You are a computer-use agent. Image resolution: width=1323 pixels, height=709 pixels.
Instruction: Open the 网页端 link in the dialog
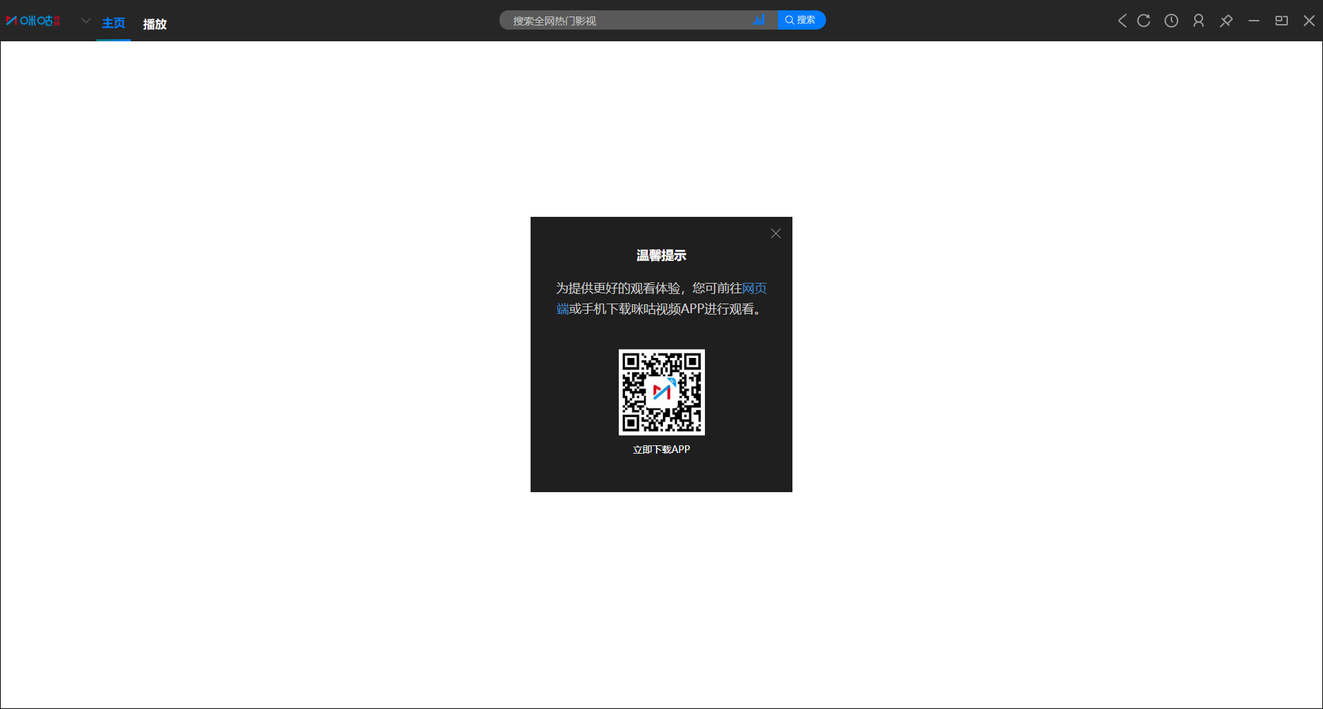point(755,288)
